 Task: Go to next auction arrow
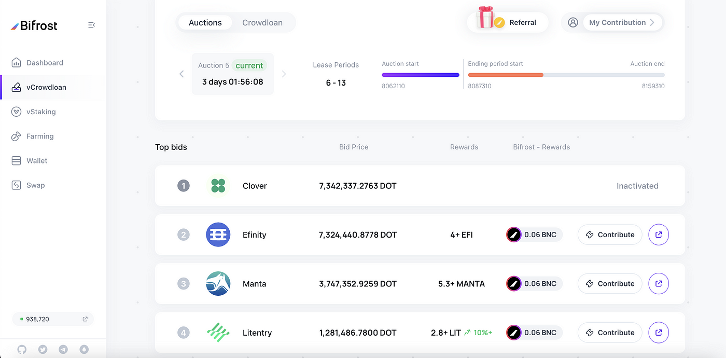284,74
